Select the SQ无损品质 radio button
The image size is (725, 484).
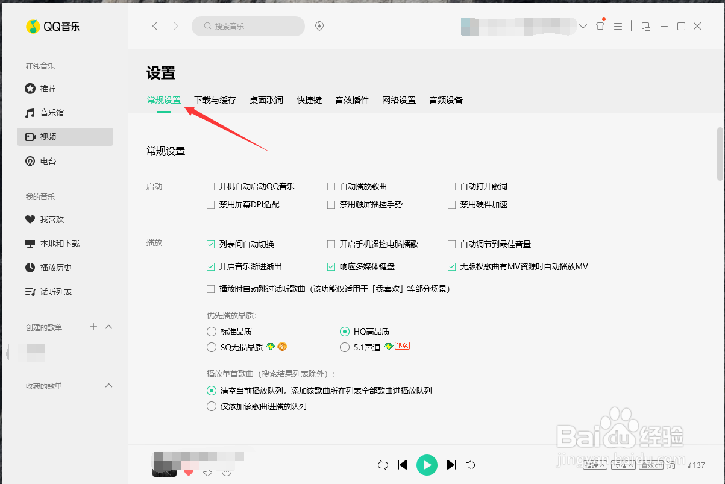tap(211, 347)
